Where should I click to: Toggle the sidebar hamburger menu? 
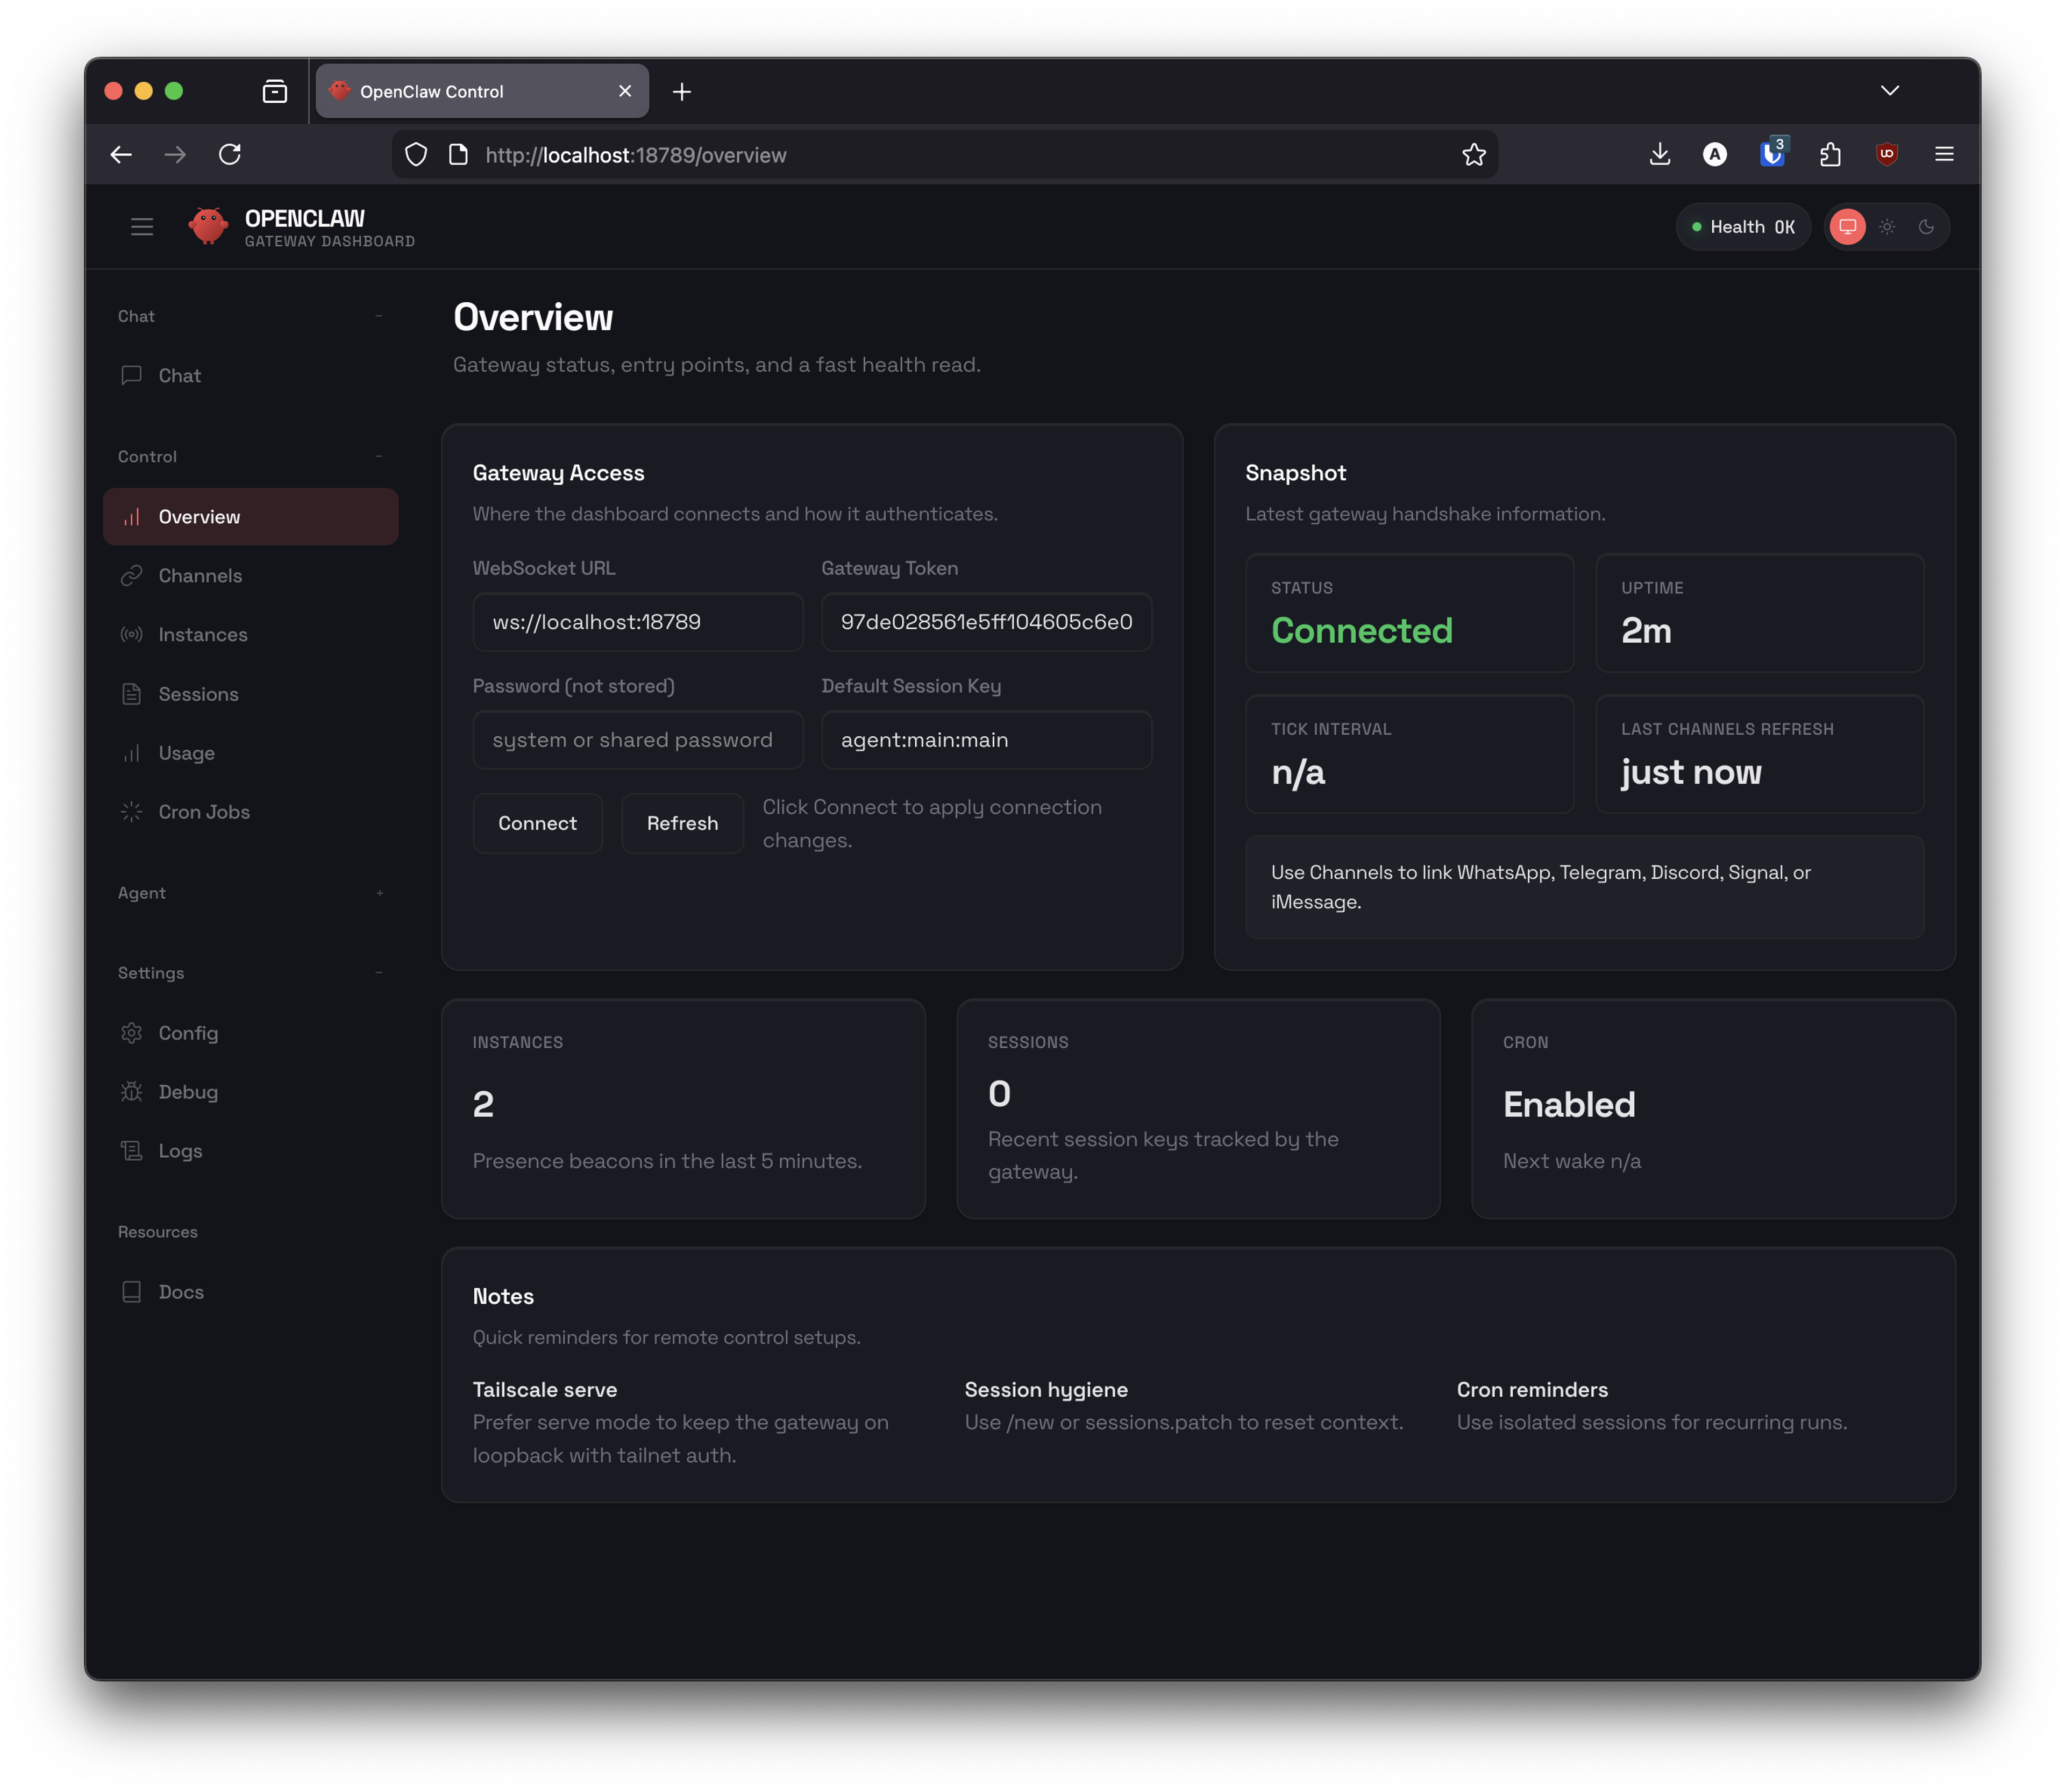(x=142, y=227)
